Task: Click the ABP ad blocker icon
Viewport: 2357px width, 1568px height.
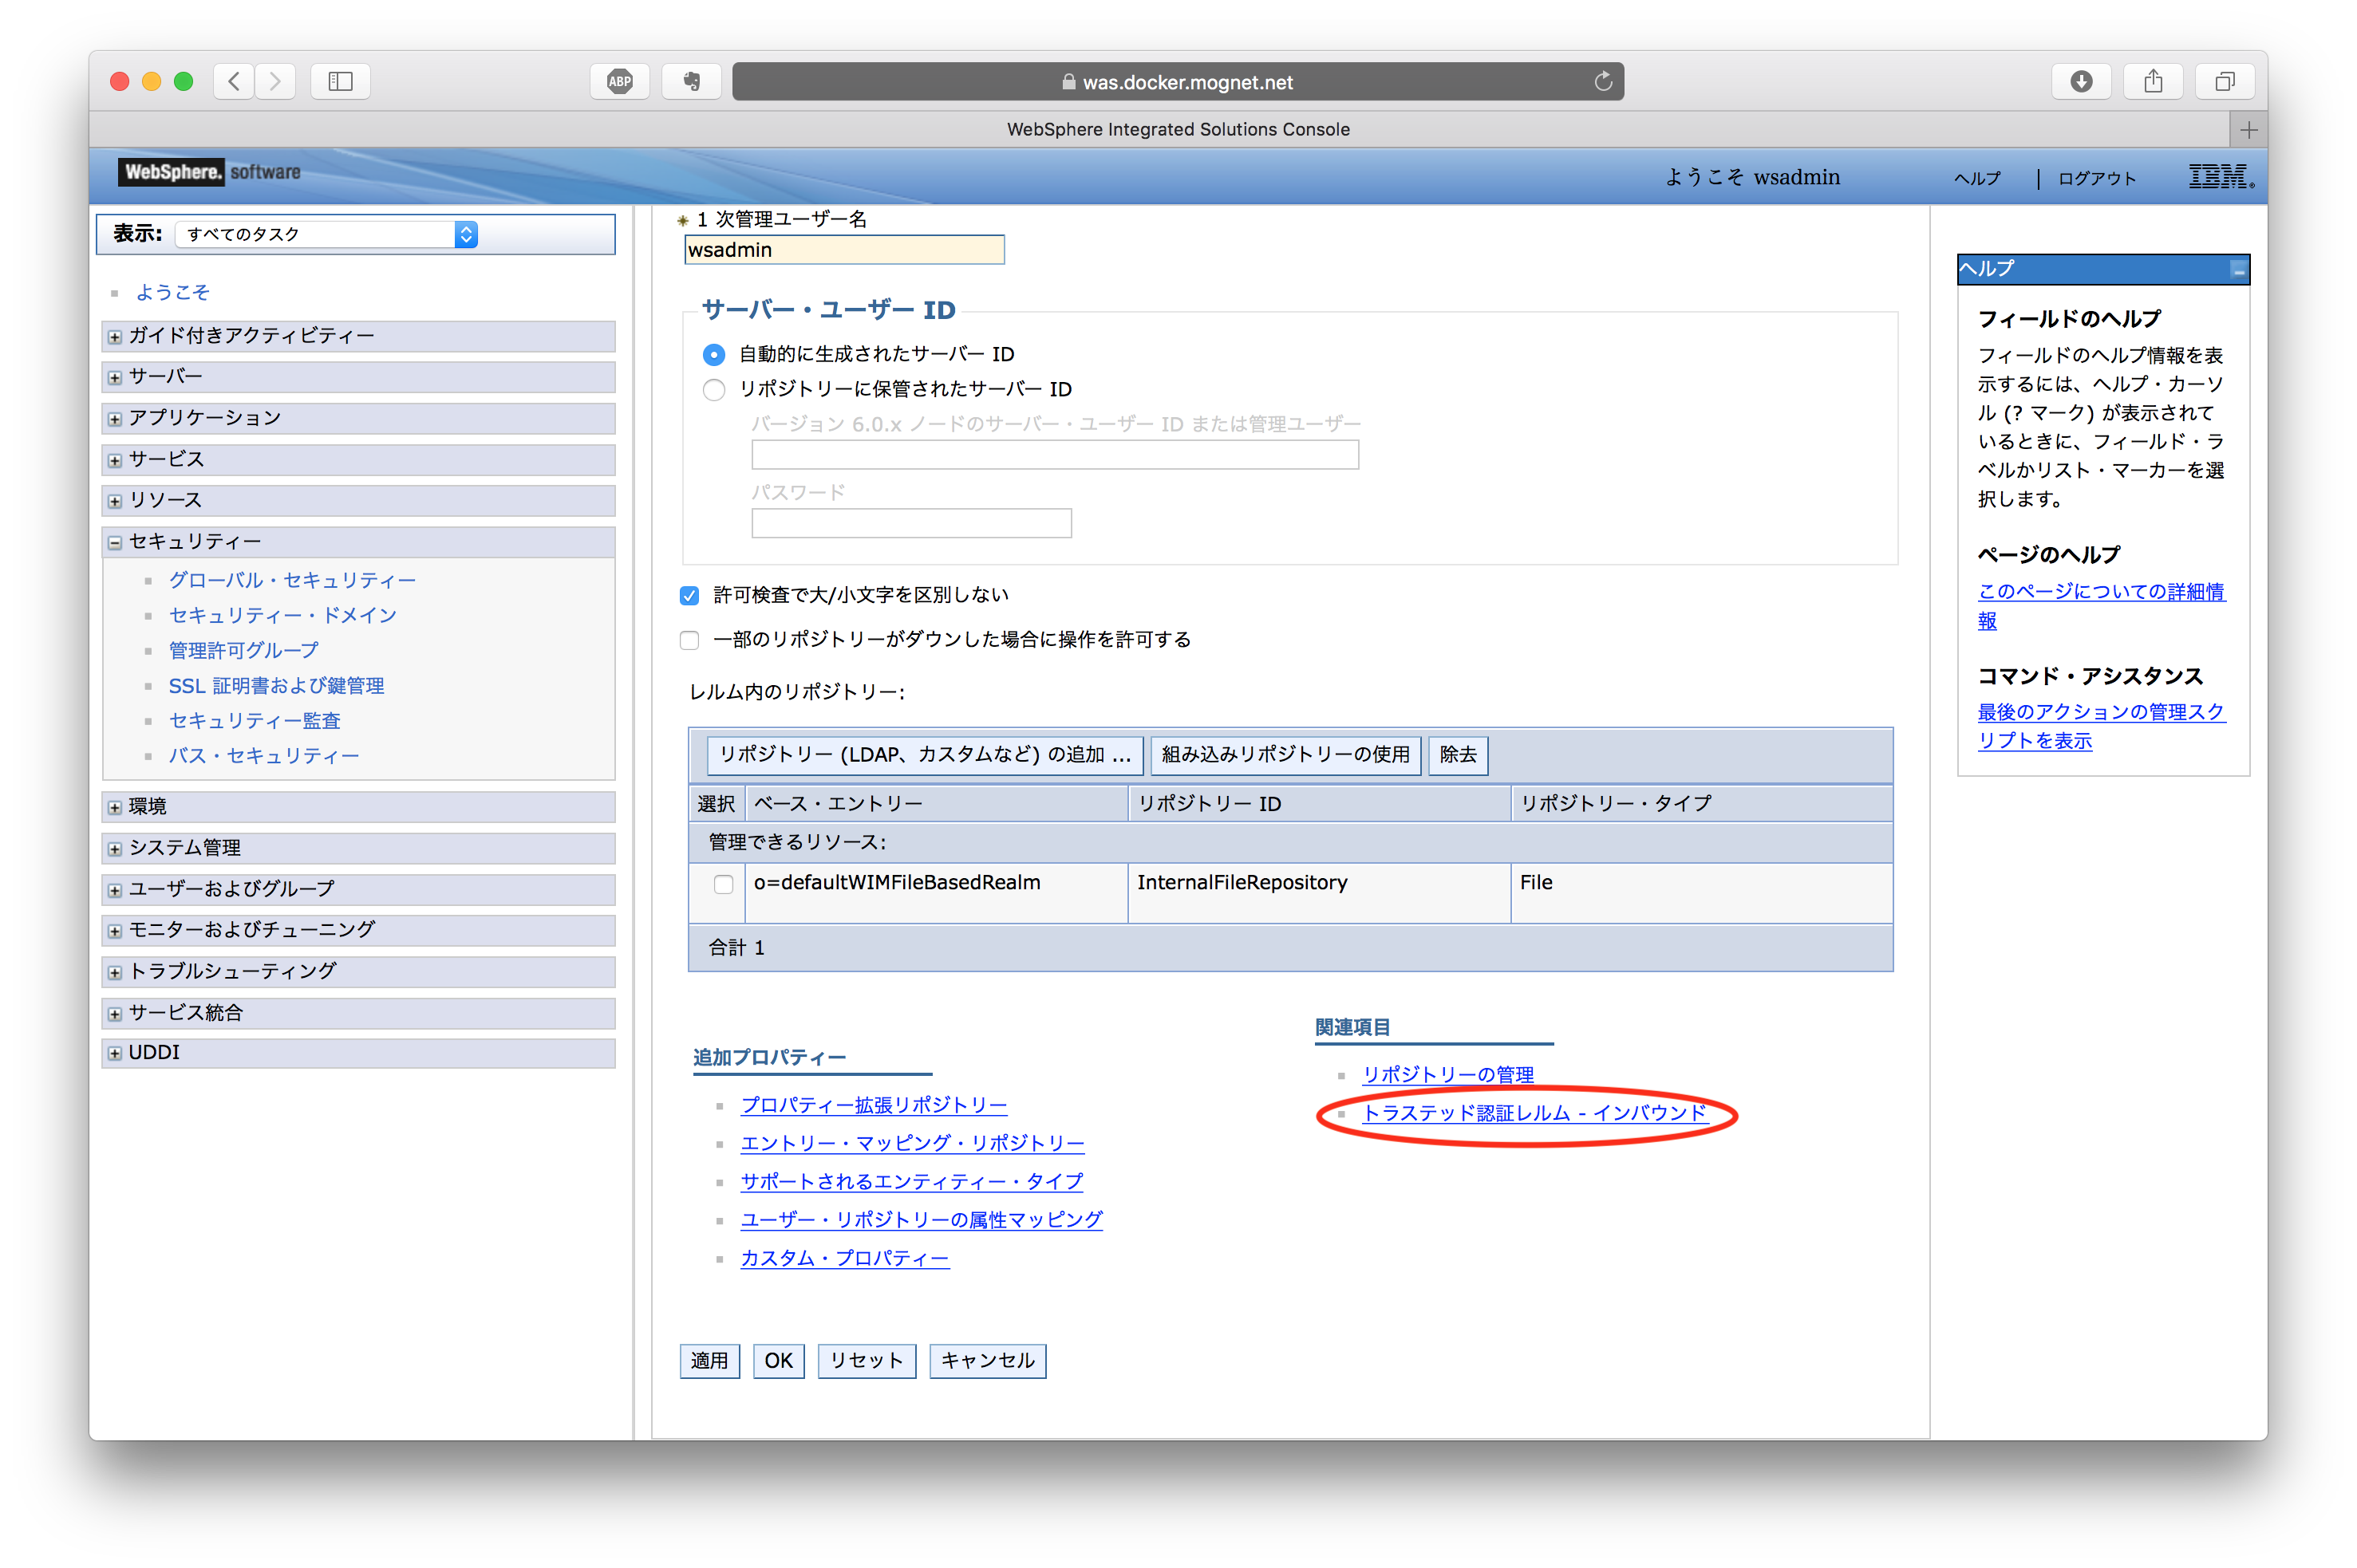Action: (619, 81)
